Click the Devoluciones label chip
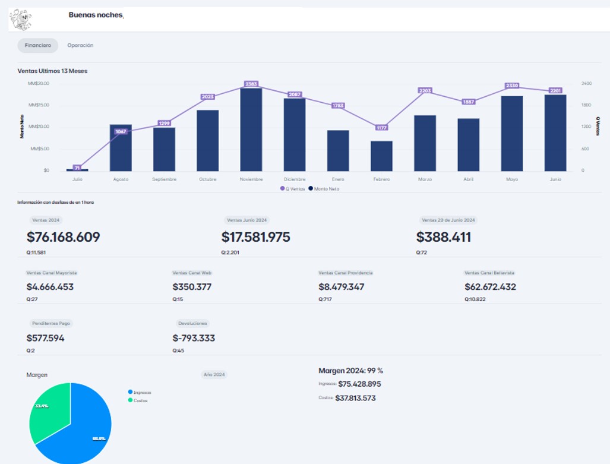Image resolution: width=610 pixels, height=464 pixels. click(x=192, y=324)
